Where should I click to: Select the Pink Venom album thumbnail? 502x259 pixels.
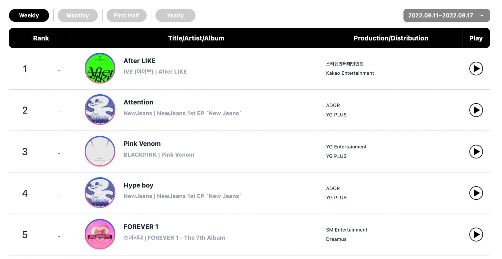[100, 151]
